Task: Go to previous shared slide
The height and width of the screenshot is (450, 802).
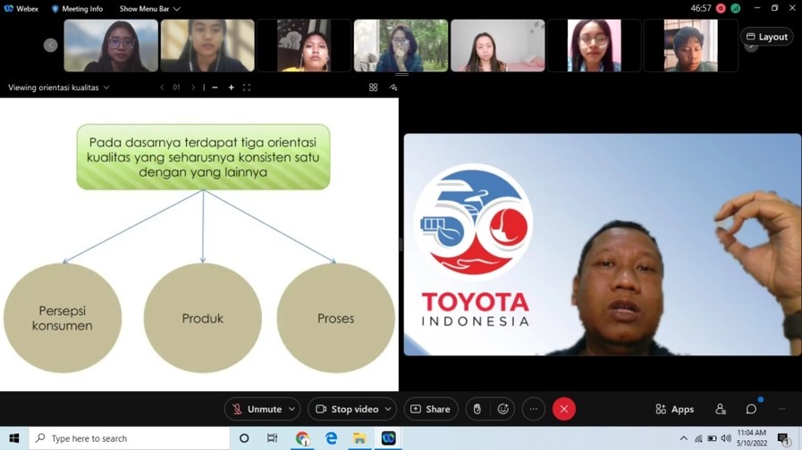Action: click(162, 87)
